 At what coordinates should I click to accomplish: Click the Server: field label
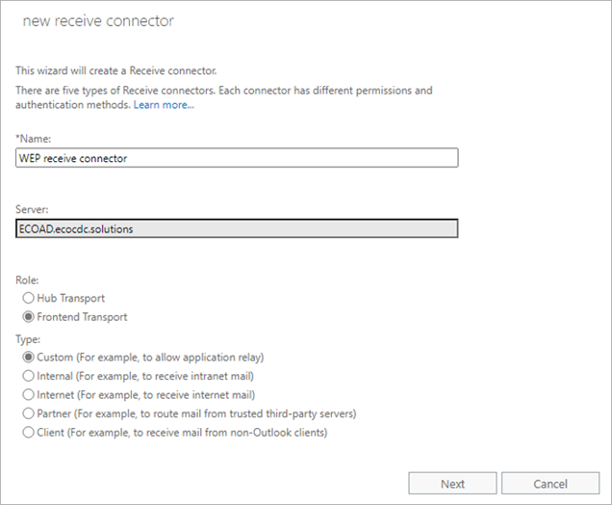34,209
